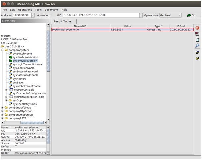Click the open folder icon in the side toolbar
This screenshot has width=202, height=160.
[x=197, y=58]
